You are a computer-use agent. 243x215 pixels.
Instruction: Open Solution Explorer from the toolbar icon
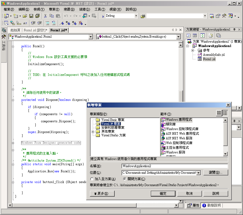212,16
